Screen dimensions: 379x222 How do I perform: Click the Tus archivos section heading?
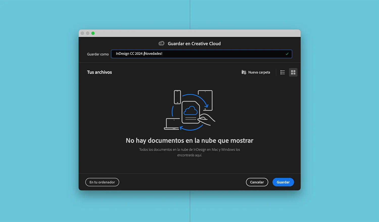[99, 72]
